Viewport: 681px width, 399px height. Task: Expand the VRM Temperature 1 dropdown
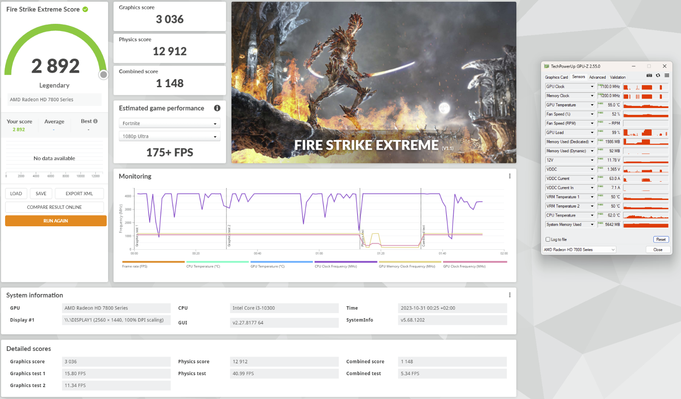coord(592,197)
